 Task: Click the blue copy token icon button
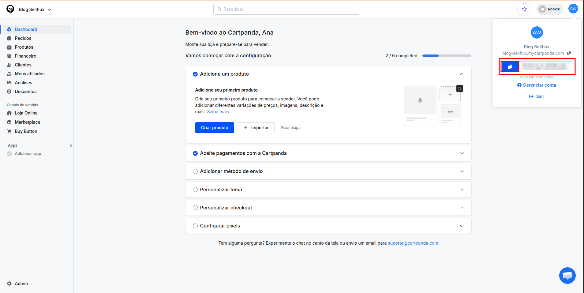pos(510,66)
